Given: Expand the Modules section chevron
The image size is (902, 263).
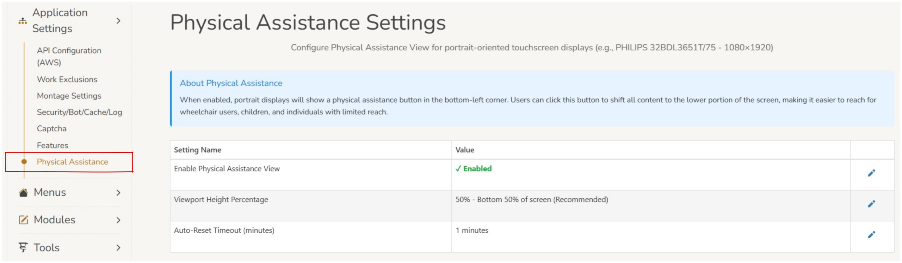Looking at the screenshot, I should [x=118, y=220].
